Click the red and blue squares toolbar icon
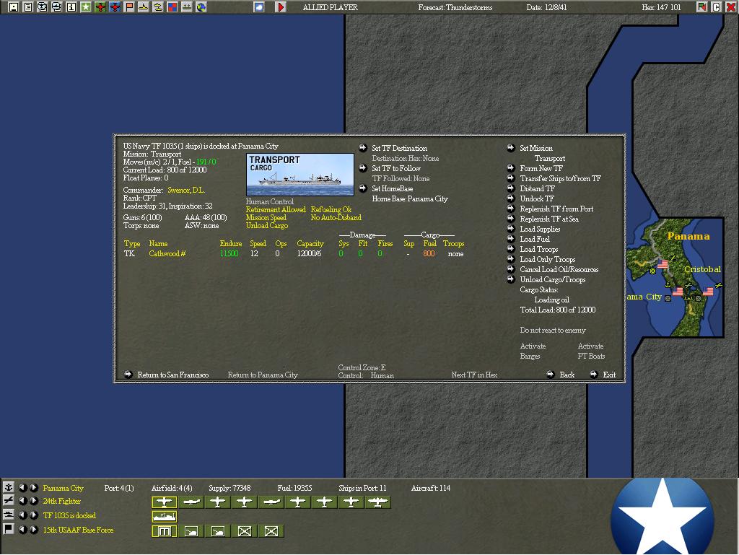The image size is (739, 555). (x=172, y=7)
